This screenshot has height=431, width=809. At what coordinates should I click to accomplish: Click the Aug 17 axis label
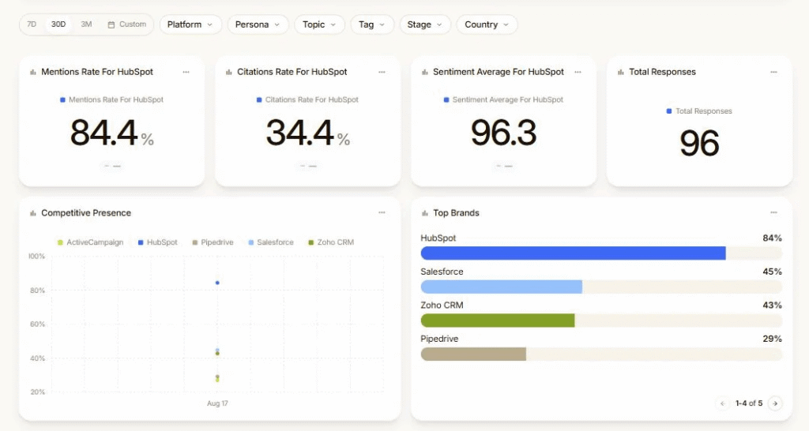click(x=217, y=403)
